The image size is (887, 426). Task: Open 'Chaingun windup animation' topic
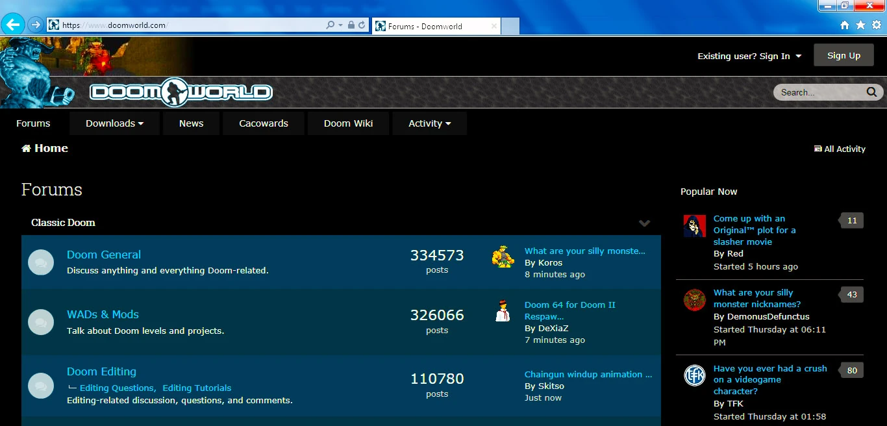588,374
